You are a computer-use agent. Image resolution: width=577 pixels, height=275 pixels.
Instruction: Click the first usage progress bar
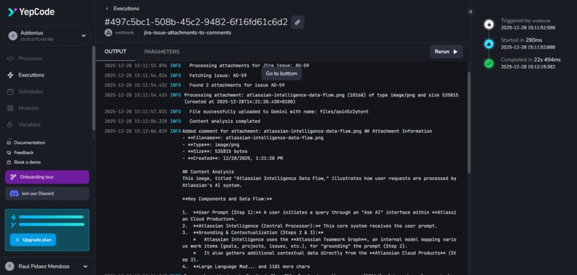click(x=52, y=217)
